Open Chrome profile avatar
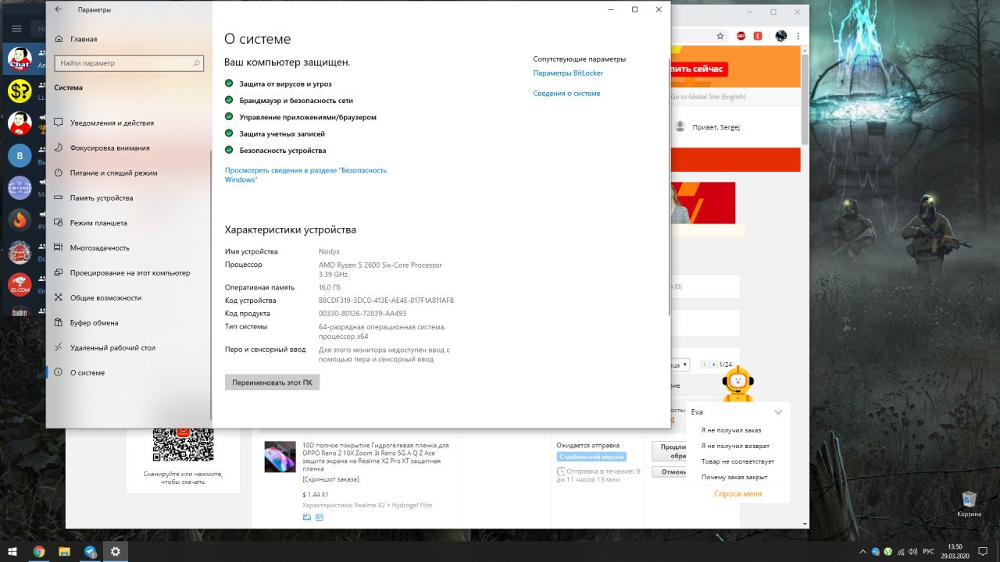Viewport: 1000px width, 562px height. (x=780, y=36)
